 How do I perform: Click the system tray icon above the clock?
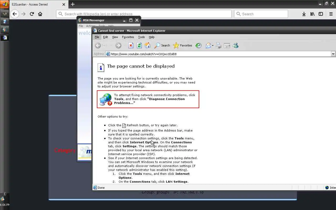coord(2,199)
